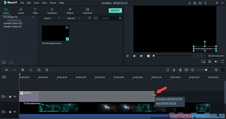Select Sample Colors (15)
The image size is (226, 119).
click(13, 23)
